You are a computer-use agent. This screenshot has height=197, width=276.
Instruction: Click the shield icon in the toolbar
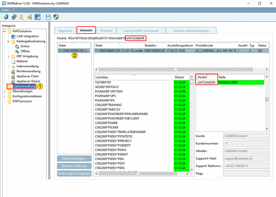[56, 17]
